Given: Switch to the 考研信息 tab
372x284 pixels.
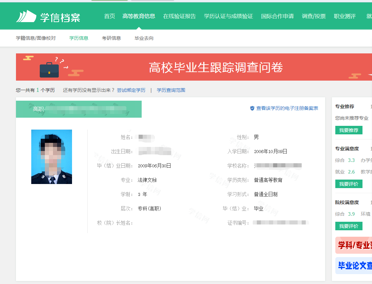Looking at the screenshot, I should click(x=111, y=38).
